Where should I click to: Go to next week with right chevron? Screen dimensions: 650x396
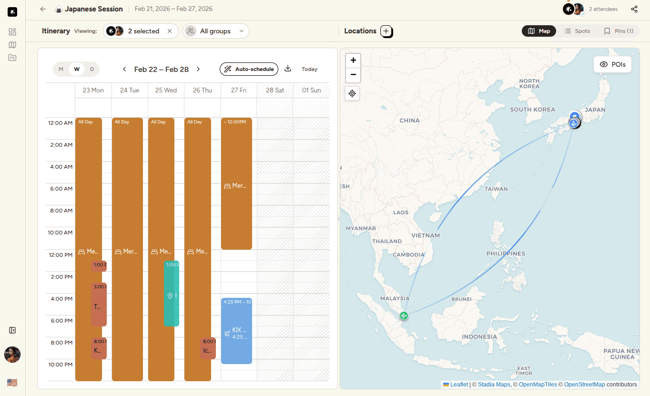[x=198, y=69]
